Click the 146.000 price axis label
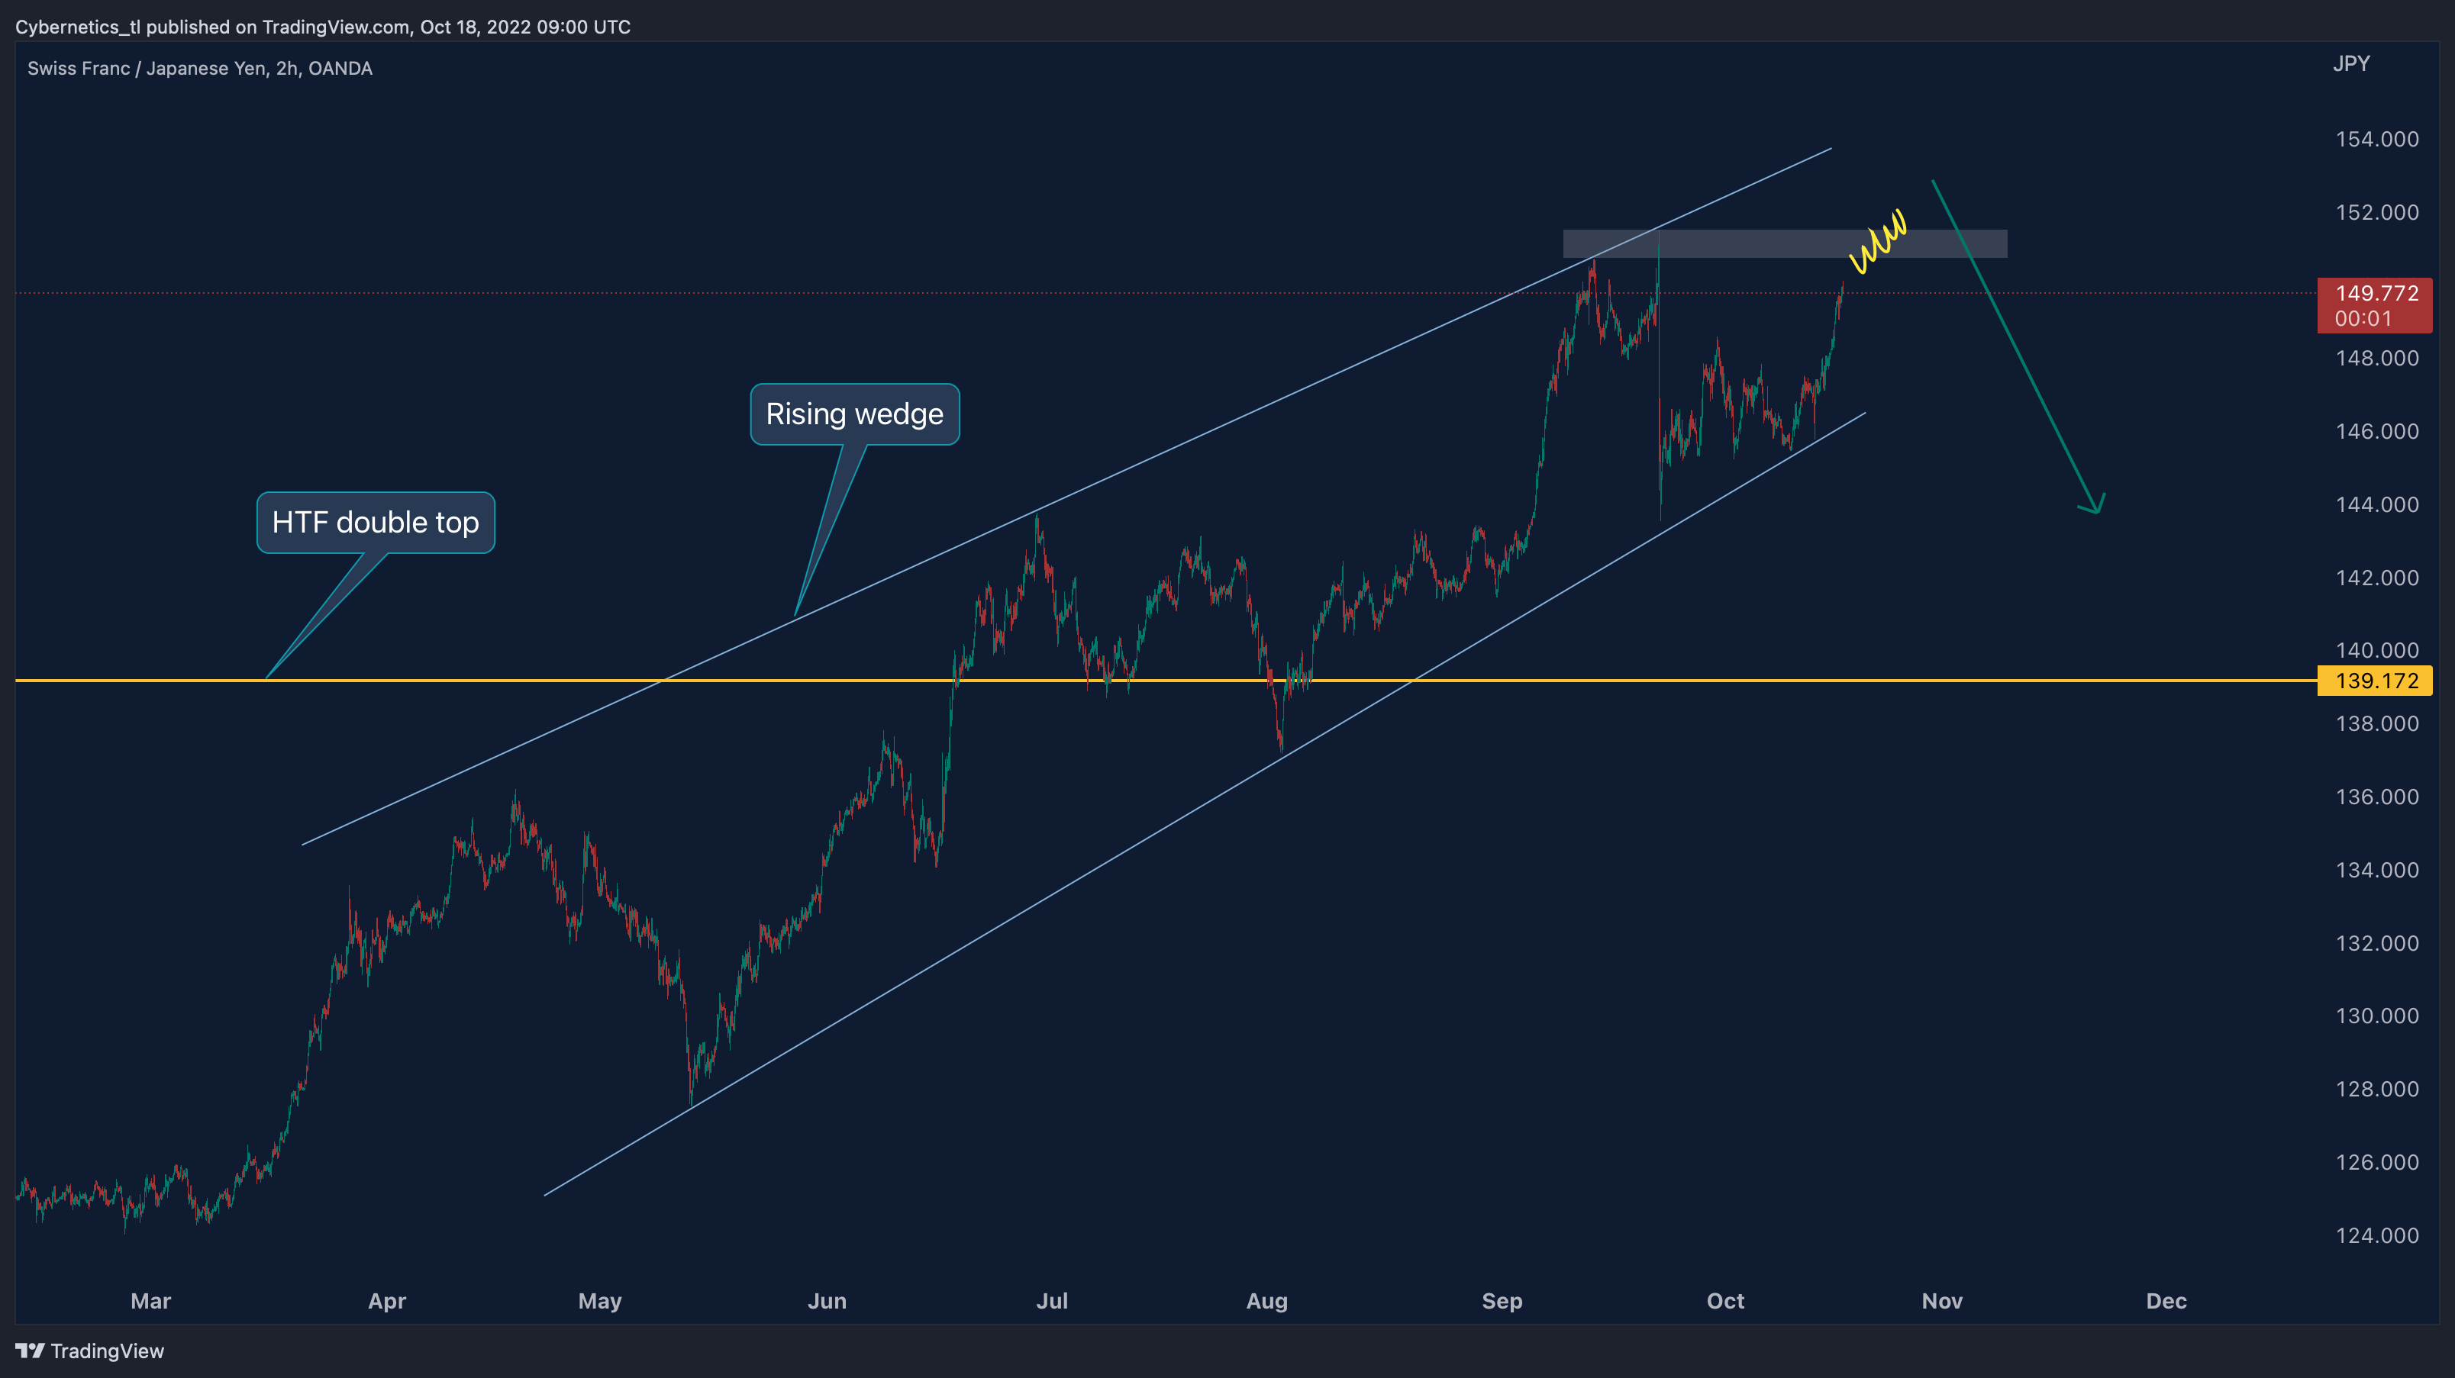The height and width of the screenshot is (1378, 2455). click(x=2376, y=431)
